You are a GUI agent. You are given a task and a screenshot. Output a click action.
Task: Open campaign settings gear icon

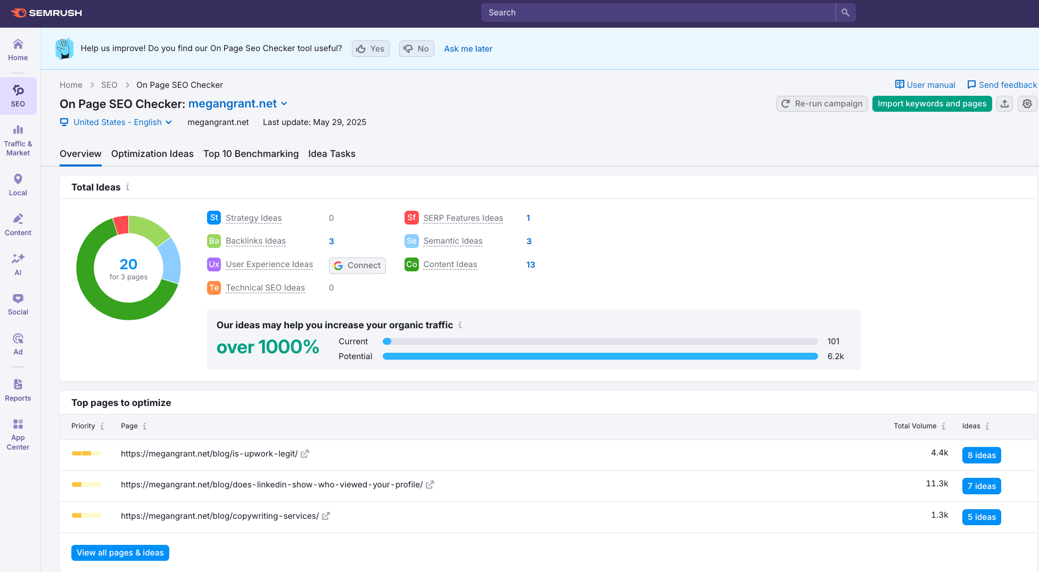[x=1027, y=104]
